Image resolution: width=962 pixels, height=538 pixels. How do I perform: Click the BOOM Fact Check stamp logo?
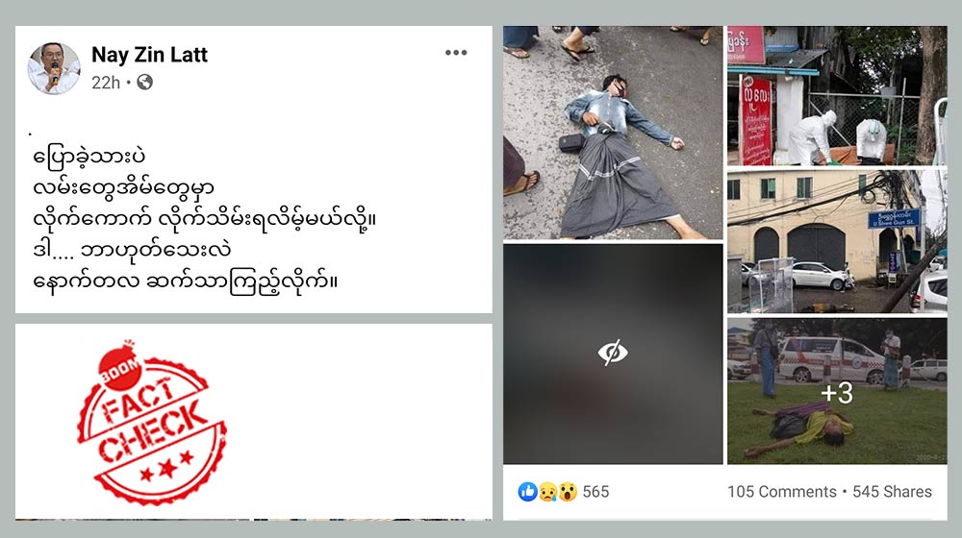[152, 422]
